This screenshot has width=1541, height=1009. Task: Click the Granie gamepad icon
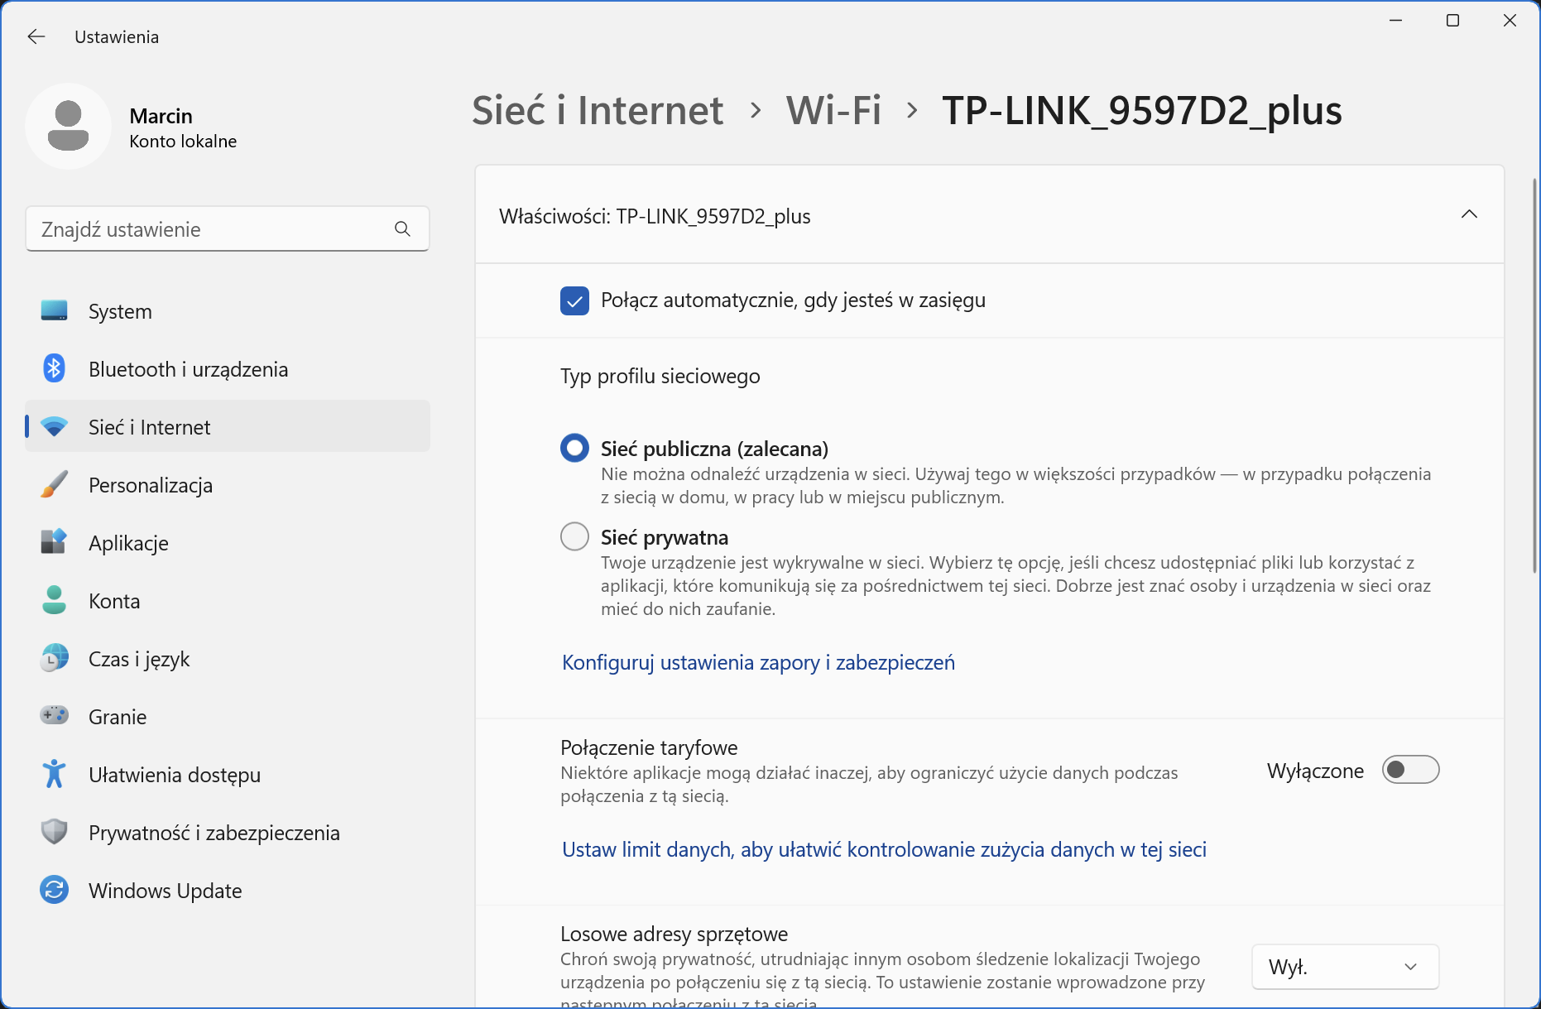point(54,715)
